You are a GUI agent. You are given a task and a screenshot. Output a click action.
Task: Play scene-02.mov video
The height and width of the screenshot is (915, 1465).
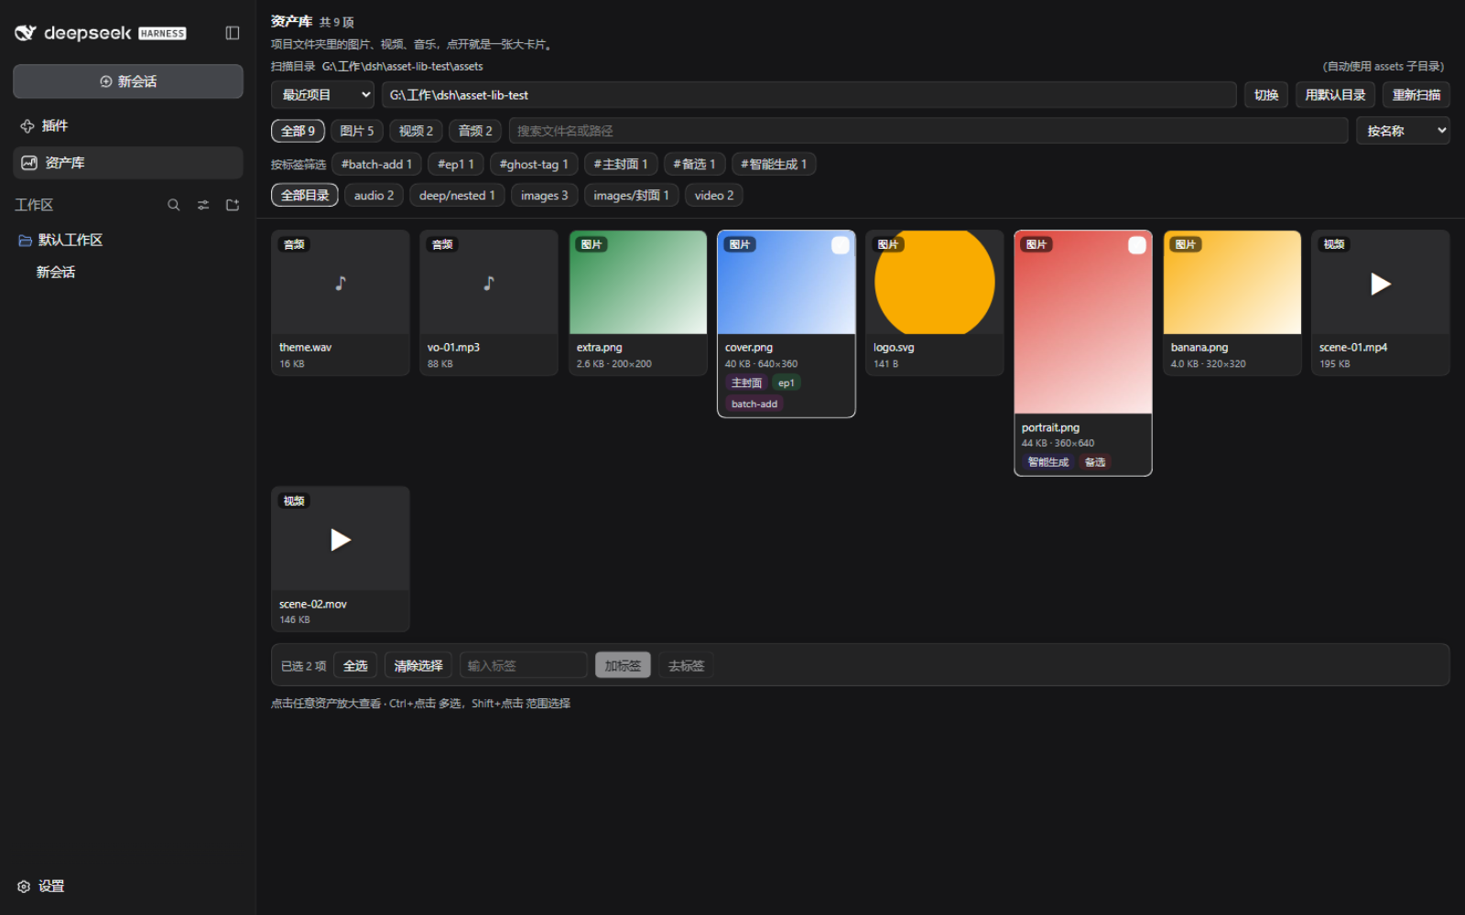[341, 540]
